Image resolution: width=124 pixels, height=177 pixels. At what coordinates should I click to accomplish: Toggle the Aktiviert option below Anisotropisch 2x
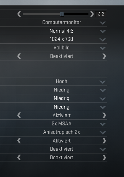[x=62, y=141]
